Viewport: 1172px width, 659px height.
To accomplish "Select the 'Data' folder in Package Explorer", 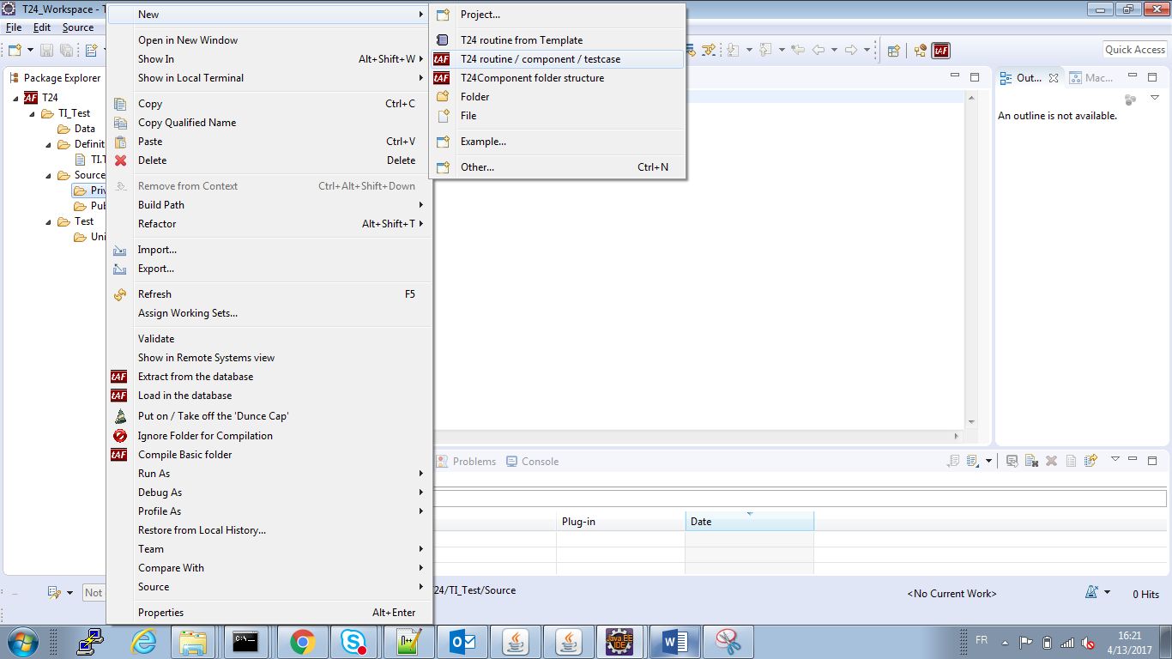I will pos(84,129).
